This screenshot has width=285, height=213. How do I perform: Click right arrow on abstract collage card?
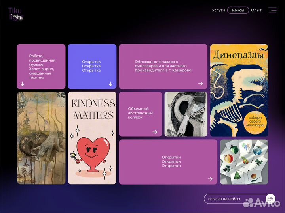tap(155, 132)
